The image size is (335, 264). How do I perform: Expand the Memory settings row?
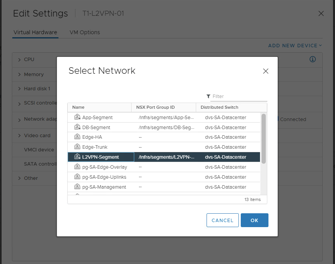tap(20, 75)
